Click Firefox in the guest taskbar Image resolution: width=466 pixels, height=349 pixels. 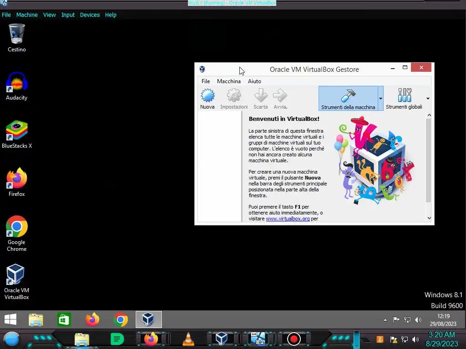point(92,319)
